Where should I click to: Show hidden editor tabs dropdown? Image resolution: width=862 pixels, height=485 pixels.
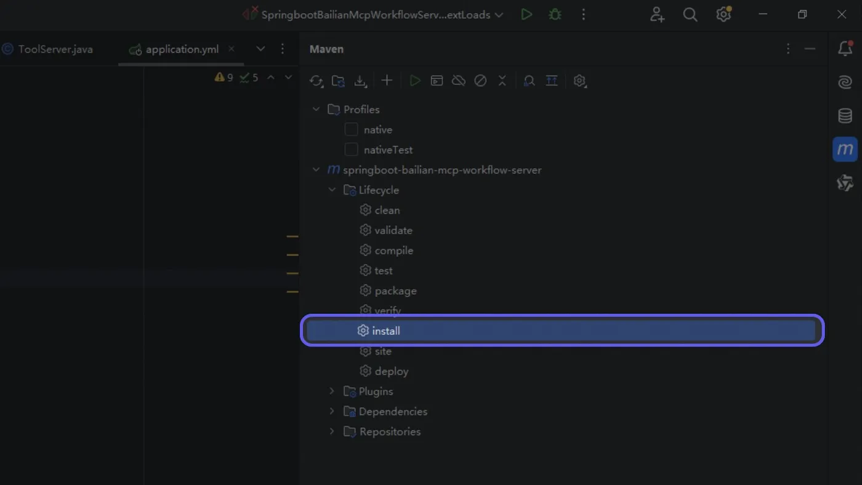(260, 49)
